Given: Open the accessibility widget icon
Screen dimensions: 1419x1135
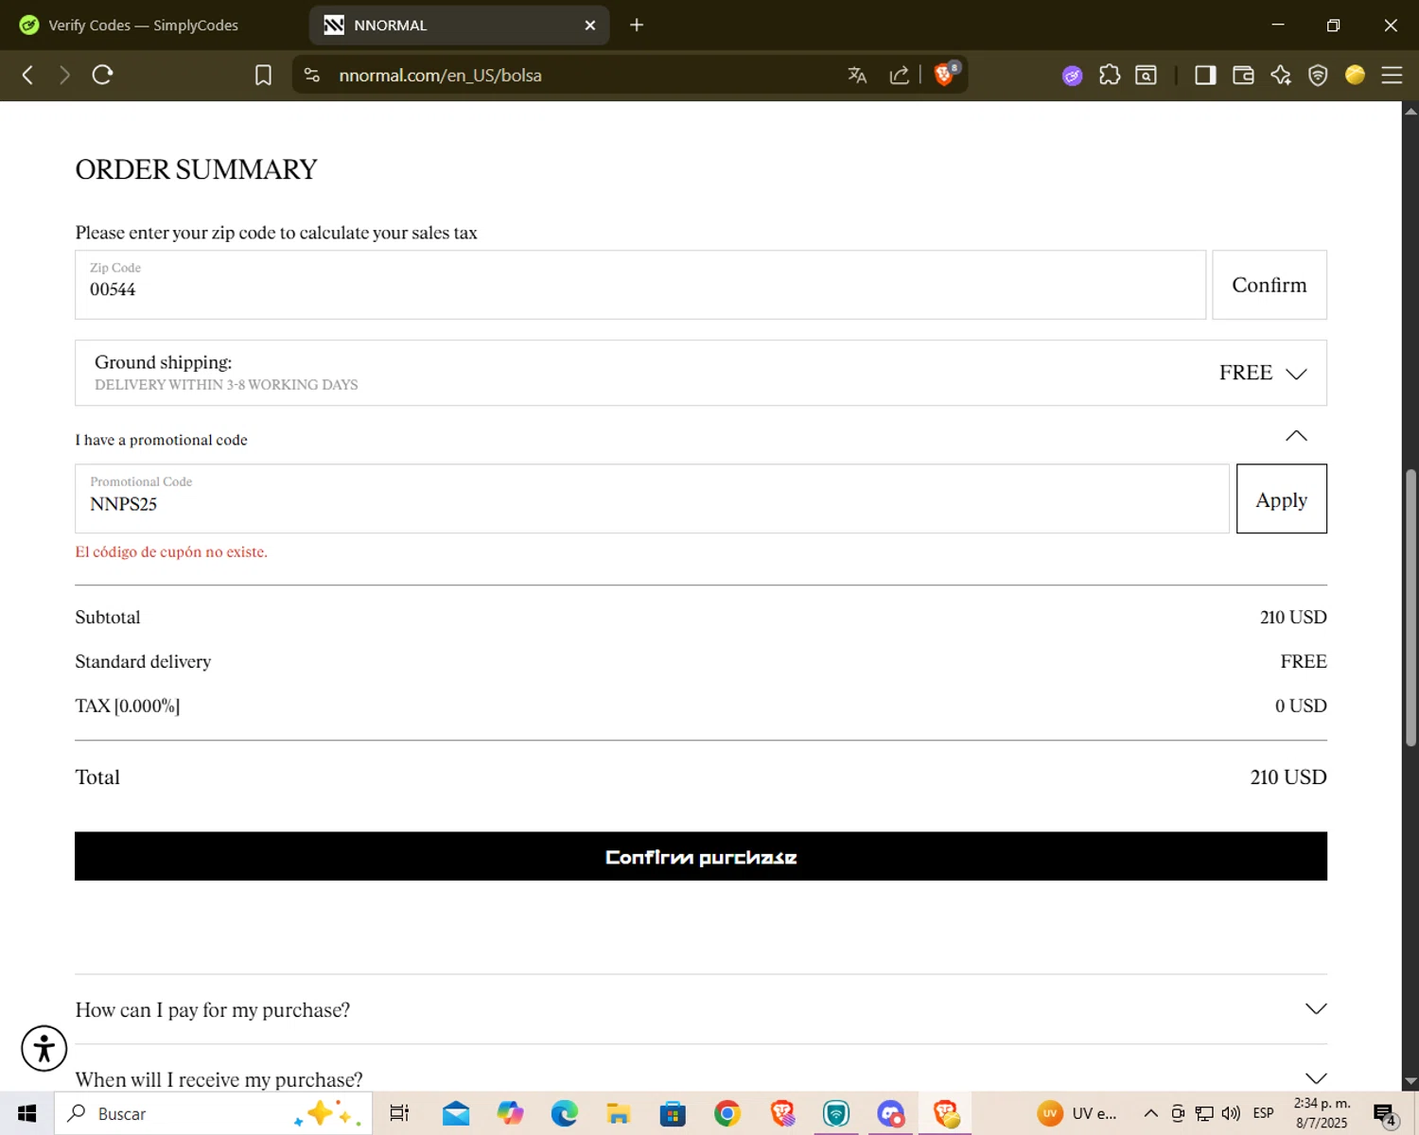Looking at the screenshot, I should pos(44,1048).
